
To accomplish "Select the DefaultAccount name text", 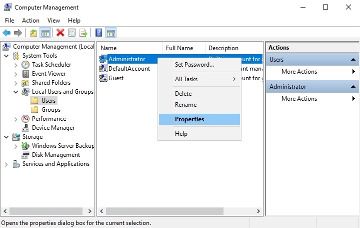I will [129, 69].
